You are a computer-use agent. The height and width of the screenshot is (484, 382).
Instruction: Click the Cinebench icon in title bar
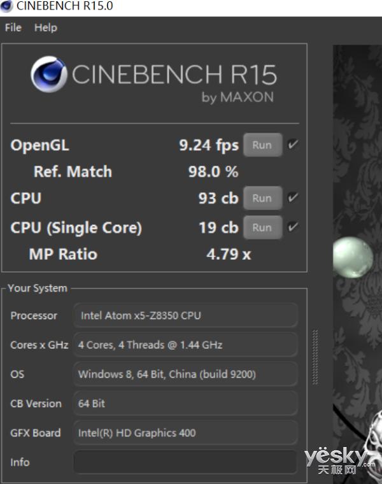pos(6,6)
